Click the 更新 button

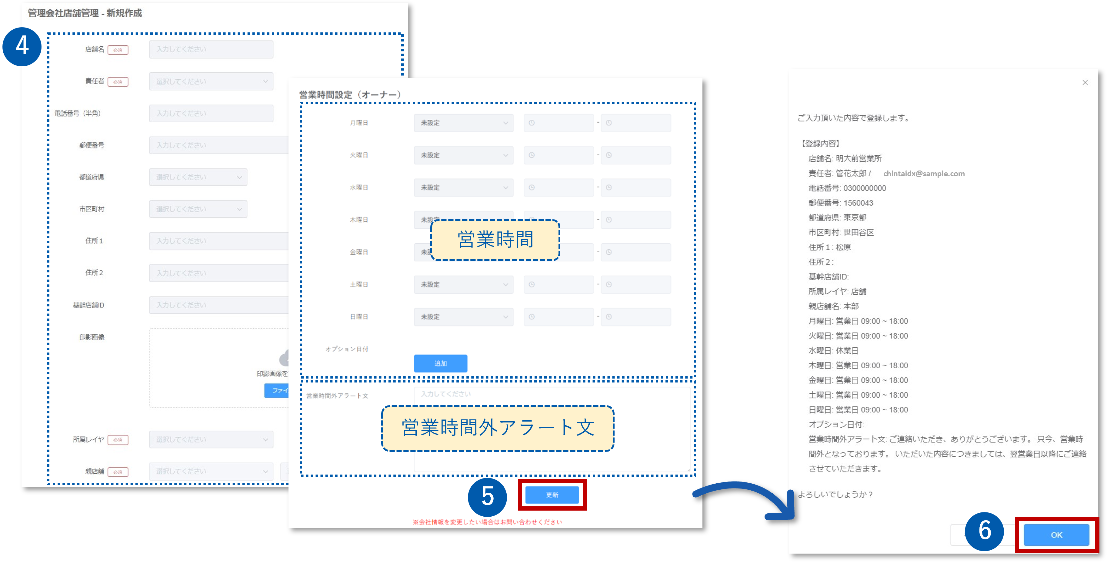tap(553, 495)
